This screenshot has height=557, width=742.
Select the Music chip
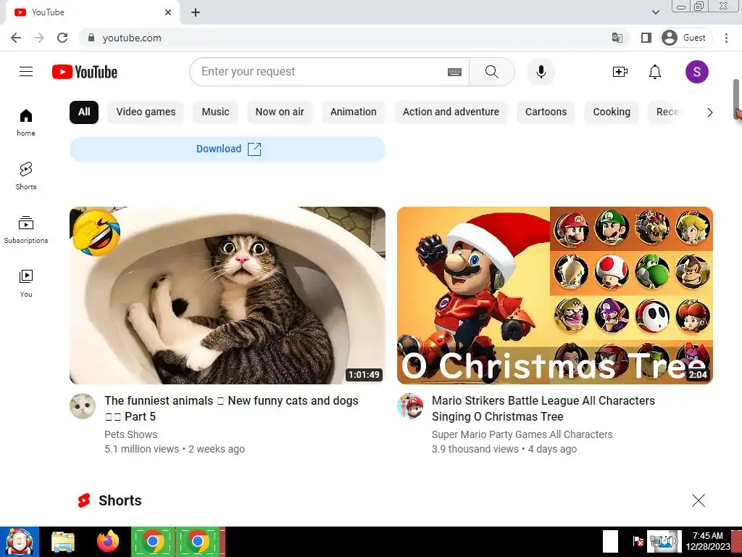[215, 112]
